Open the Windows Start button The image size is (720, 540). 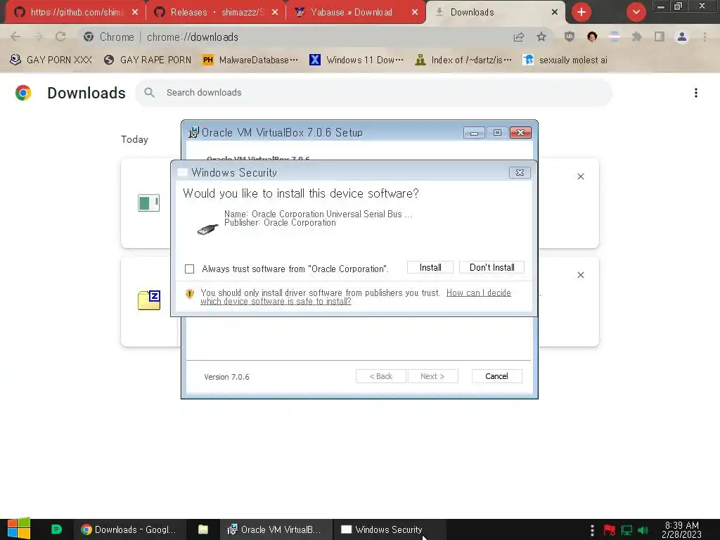click(19, 529)
